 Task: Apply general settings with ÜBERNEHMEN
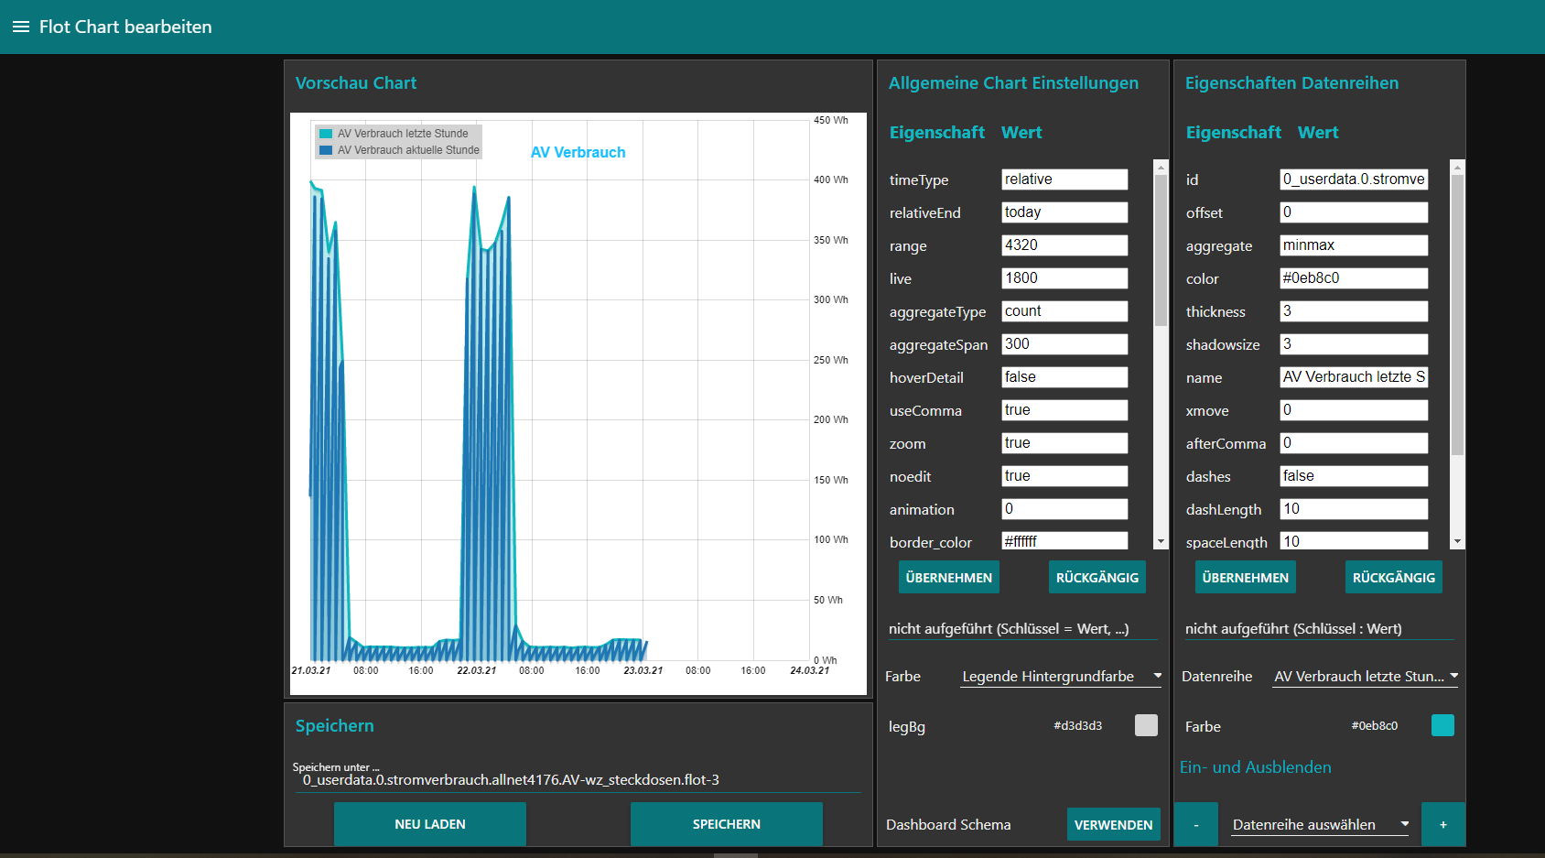tap(949, 578)
